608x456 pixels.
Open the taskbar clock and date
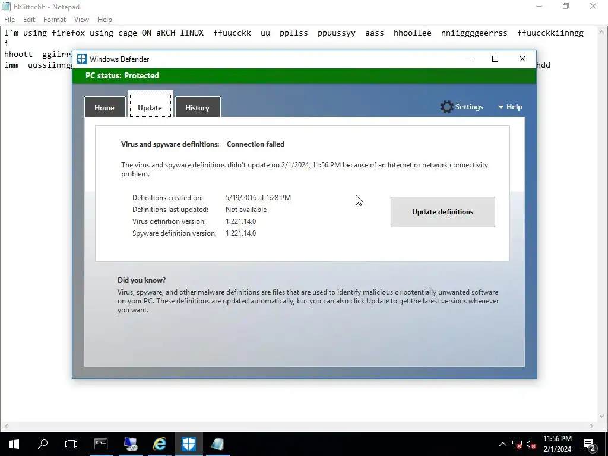click(x=557, y=444)
